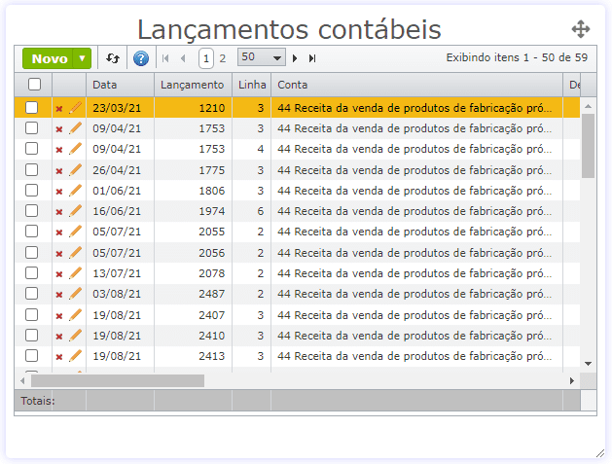The width and height of the screenshot is (612, 464).
Task: Click the move panel crosshair icon
Action: point(581,29)
